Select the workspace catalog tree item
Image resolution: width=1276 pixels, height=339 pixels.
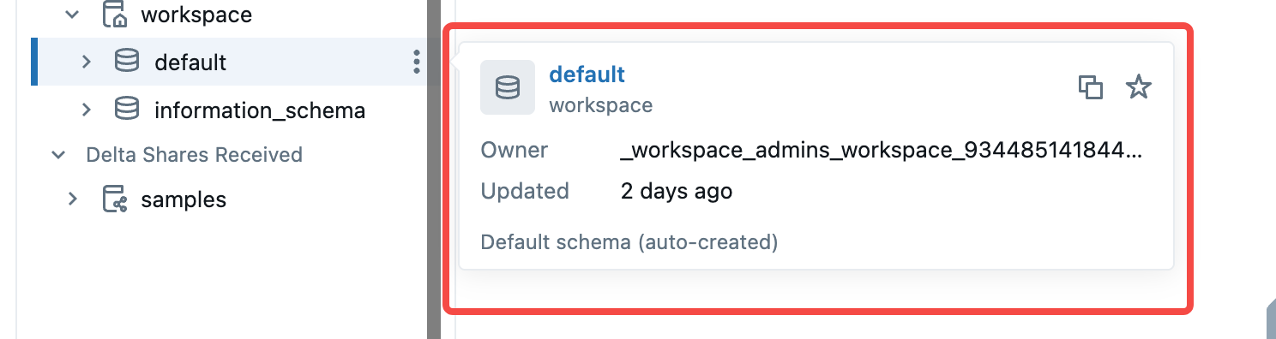pyautogui.click(x=196, y=15)
